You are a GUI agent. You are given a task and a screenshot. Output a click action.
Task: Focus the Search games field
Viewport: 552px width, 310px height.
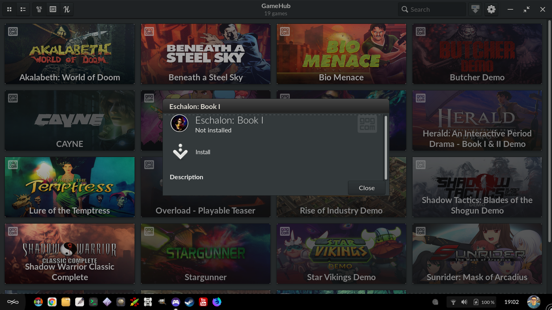[x=432, y=9]
